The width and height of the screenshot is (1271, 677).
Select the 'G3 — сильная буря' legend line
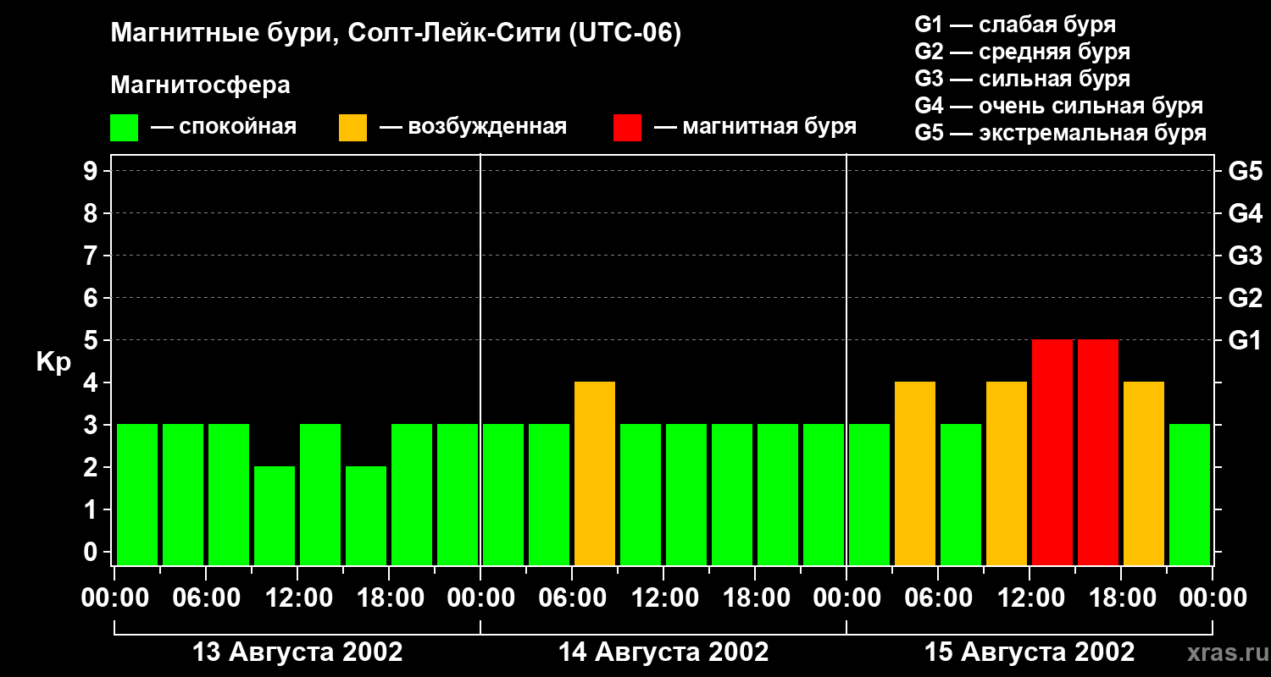coord(1023,79)
